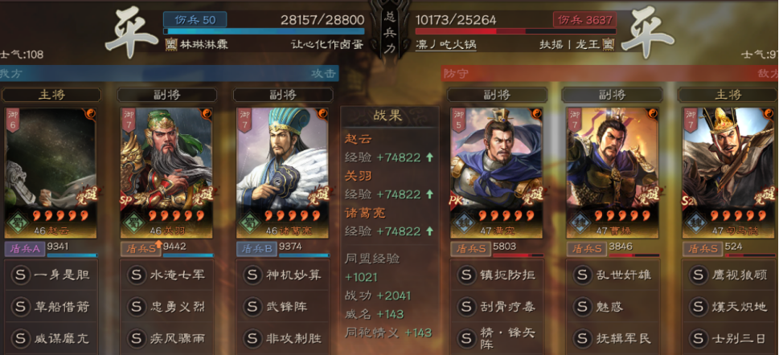Open Sima Yi's general portrait

tap(729, 173)
